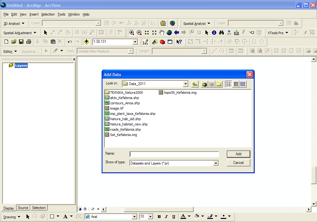Switch to the Source tab
This screenshot has height=222, width=317.
[23, 208]
